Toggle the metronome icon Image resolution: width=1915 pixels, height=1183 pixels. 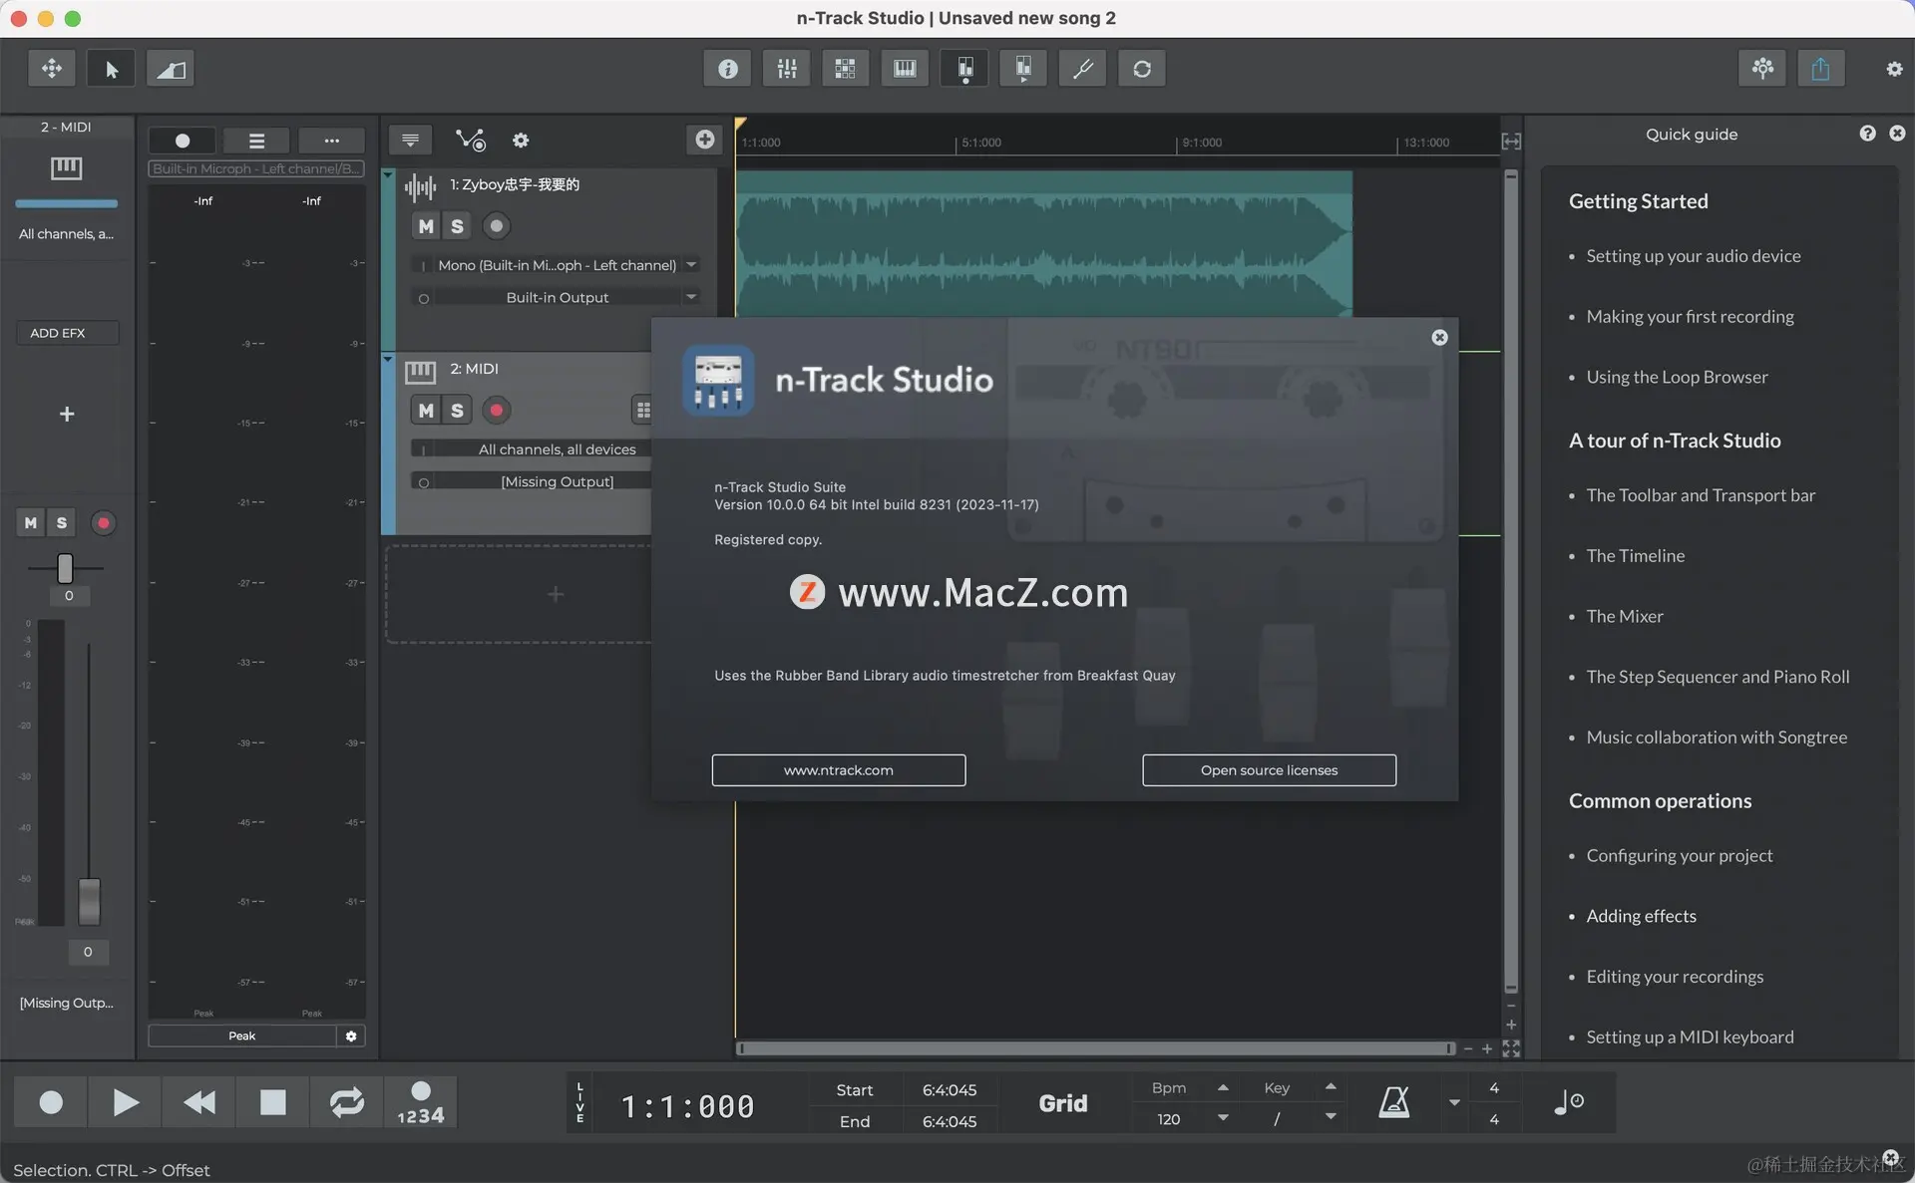click(x=1393, y=1102)
